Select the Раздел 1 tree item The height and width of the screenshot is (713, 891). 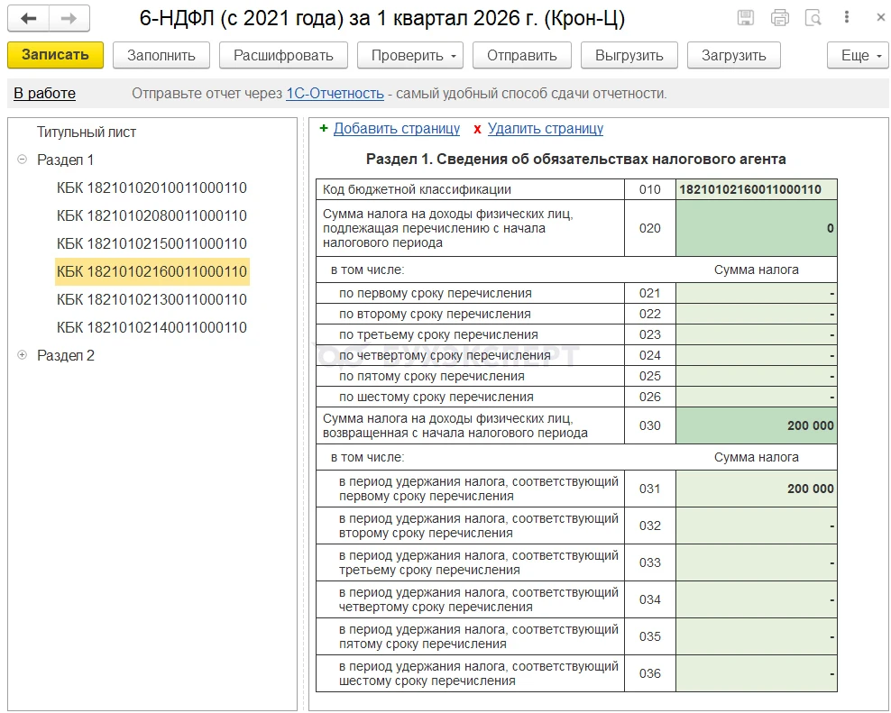tap(65, 160)
